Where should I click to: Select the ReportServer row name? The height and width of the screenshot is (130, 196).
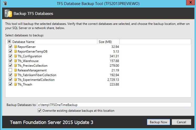click(26, 47)
